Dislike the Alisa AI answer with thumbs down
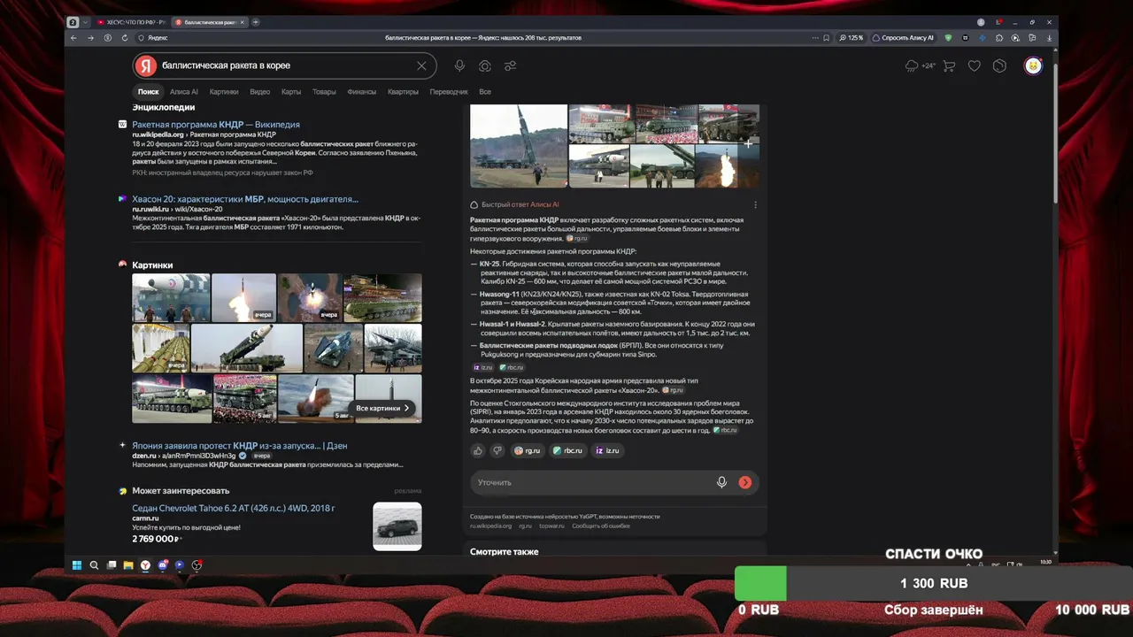 click(497, 450)
